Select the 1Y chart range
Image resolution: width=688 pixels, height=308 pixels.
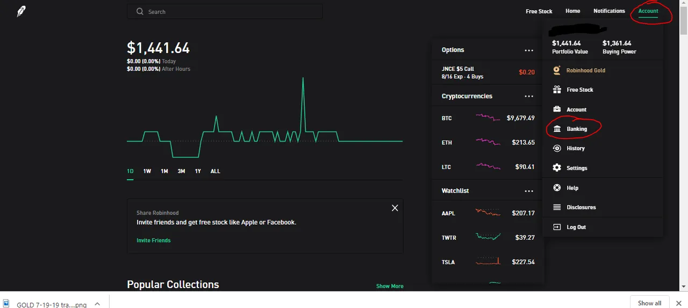click(x=198, y=171)
